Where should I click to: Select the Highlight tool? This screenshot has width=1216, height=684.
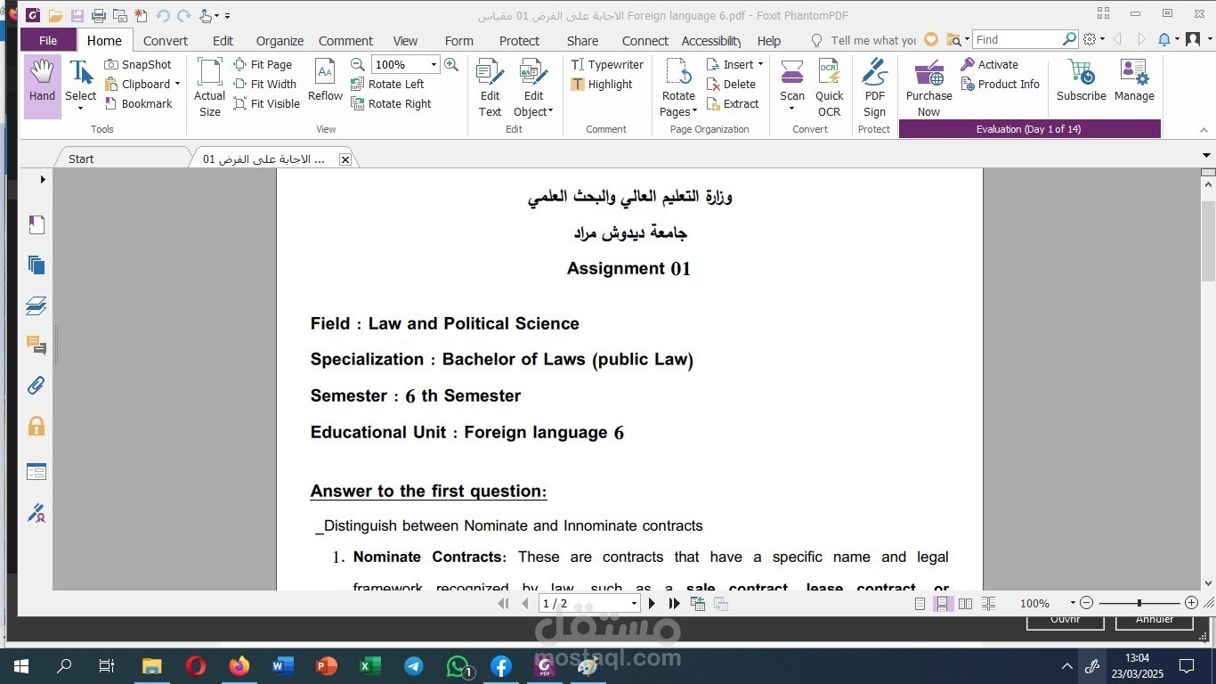point(602,84)
